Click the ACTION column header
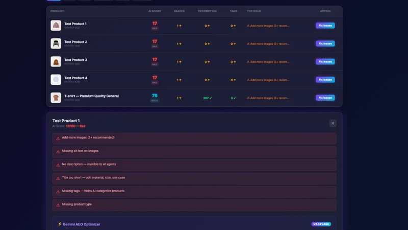Image resolution: width=408 pixels, height=230 pixels. pos(325,11)
